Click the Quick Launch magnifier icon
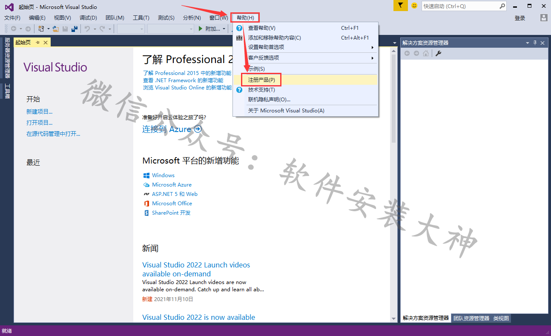Image resolution: width=551 pixels, height=336 pixels. click(502, 6)
